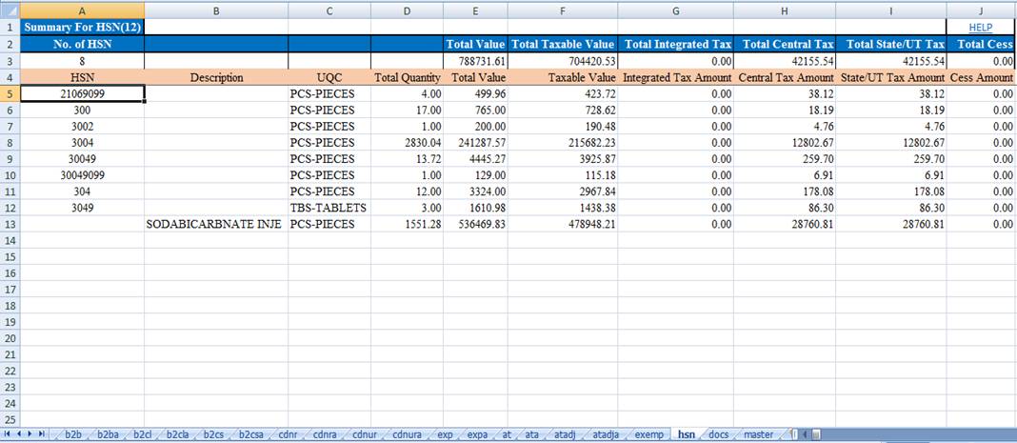Select the b2cs sheet tab
This screenshot has height=443, width=1017.
coord(212,434)
